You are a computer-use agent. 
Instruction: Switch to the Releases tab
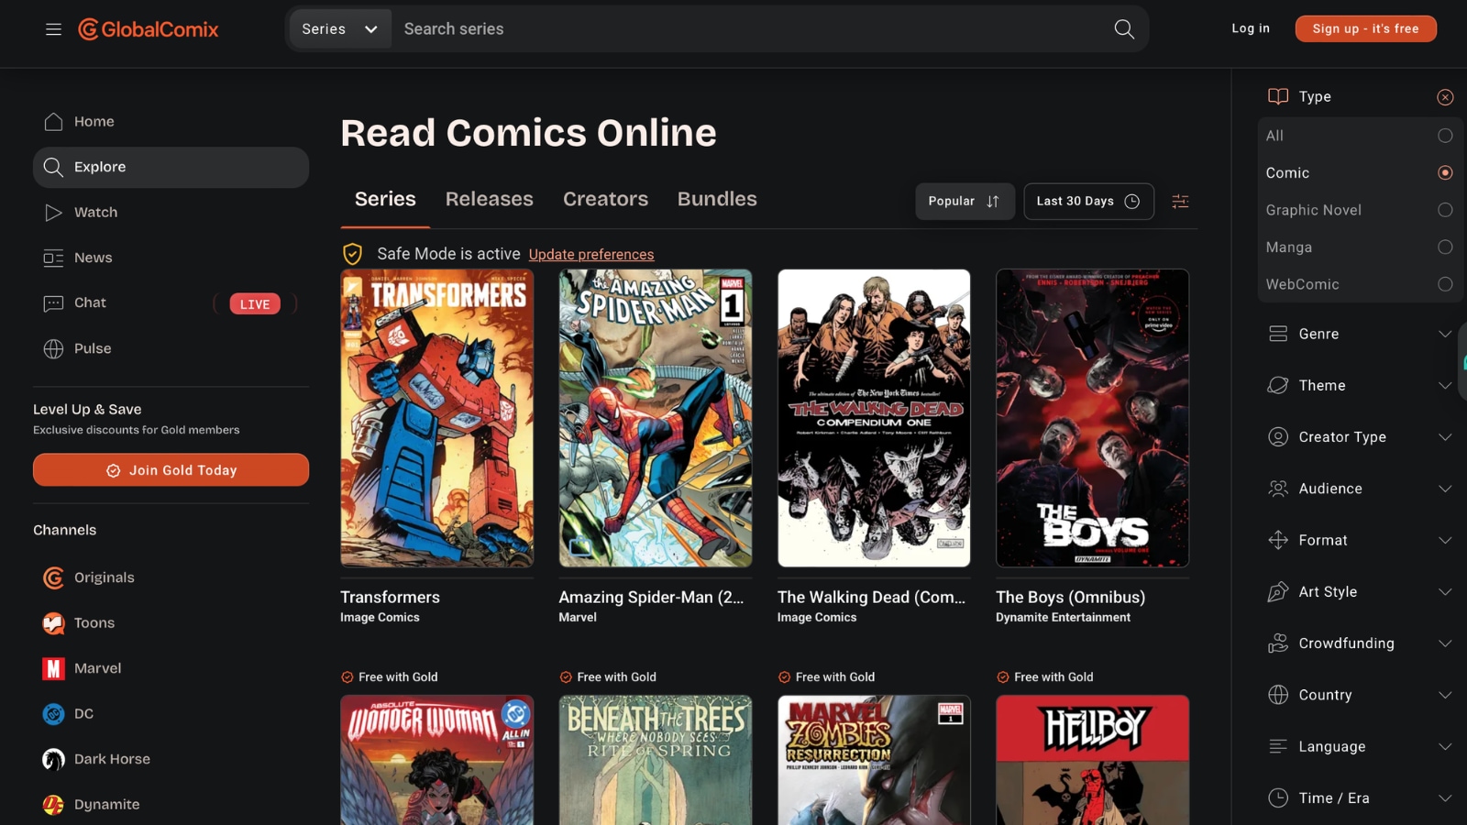(x=490, y=199)
